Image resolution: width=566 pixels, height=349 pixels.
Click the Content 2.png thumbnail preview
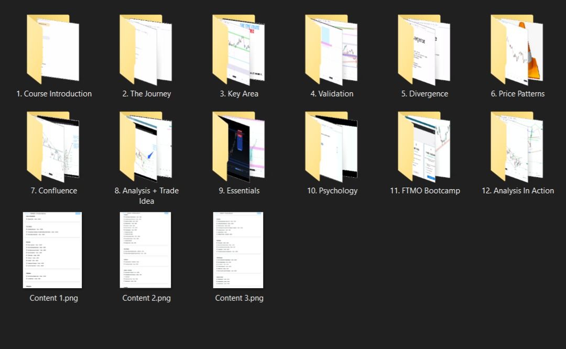point(146,250)
